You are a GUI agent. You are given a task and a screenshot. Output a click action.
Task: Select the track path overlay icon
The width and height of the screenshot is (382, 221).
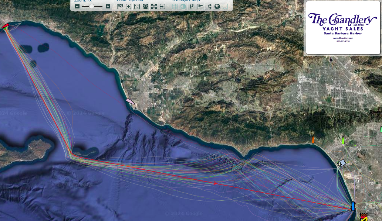pos(191,6)
